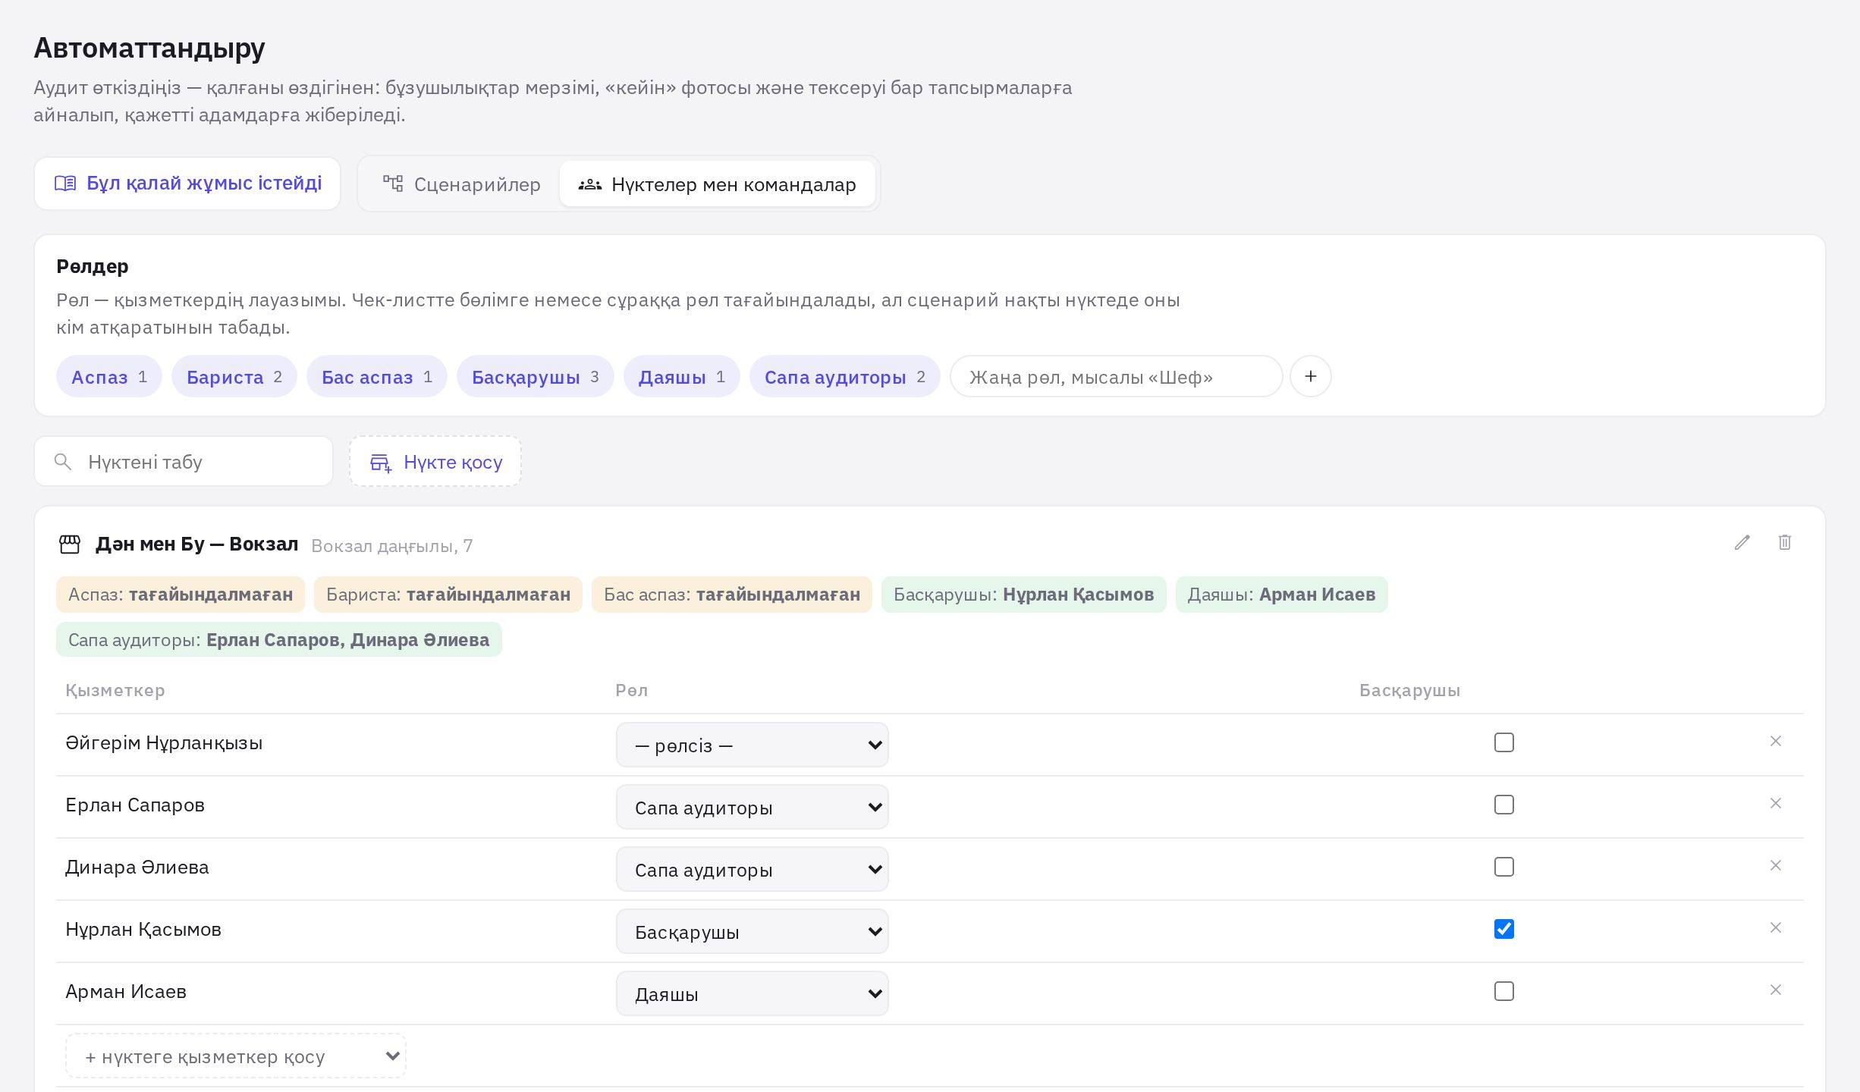Click the Даяшы role chip
The width and height of the screenshot is (1860, 1092).
[682, 376]
